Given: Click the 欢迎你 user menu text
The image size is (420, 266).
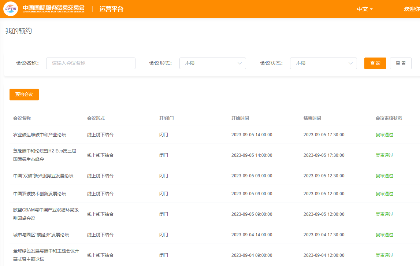Looking at the screenshot, I should 412,9.
